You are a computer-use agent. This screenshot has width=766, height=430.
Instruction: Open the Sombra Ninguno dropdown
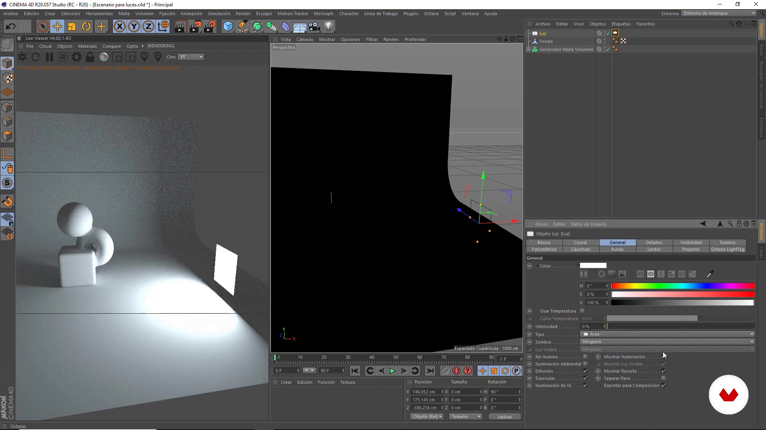click(667, 342)
